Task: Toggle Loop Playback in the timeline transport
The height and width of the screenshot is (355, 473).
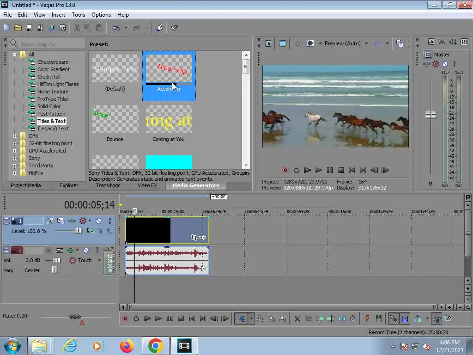Action: tap(136, 318)
